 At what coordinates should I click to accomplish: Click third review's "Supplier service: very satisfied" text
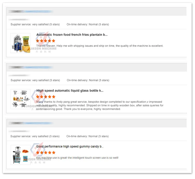coord(35,136)
